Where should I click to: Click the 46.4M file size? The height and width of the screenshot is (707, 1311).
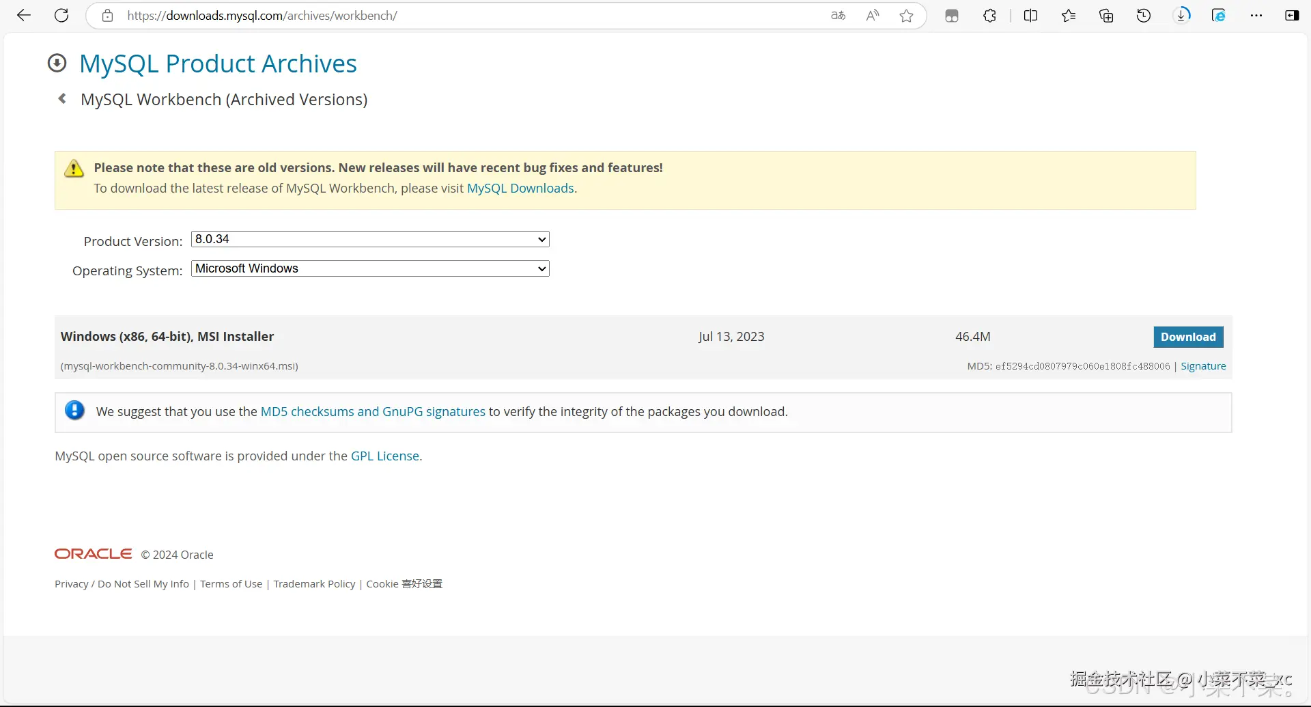coord(973,337)
